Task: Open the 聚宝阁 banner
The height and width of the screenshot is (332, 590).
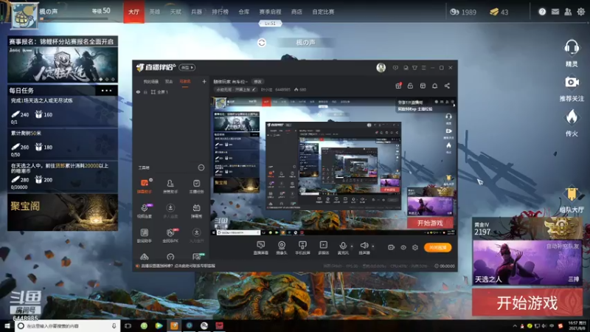Action: coord(63,212)
